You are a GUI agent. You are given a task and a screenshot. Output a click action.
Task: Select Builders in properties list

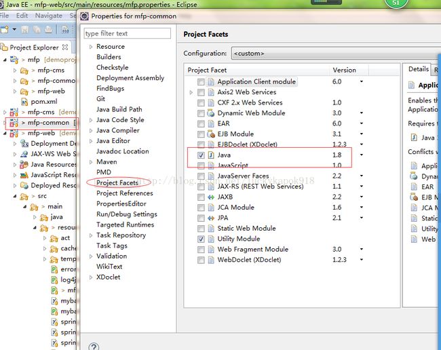pyautogui.click(x=109, y=57)
